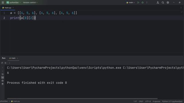Start debugging with the bug icon
This screenshot has height=103, width=184.
pyautogui.click(x=143, y=3)
